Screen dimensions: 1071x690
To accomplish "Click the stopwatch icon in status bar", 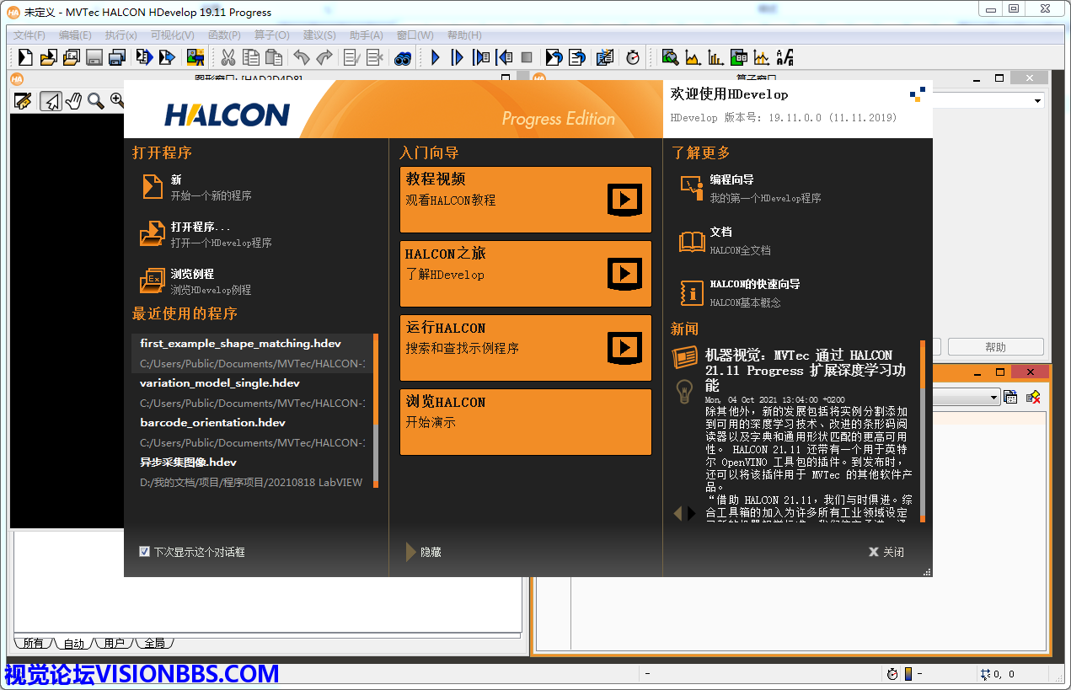I will tap(892, 674).
